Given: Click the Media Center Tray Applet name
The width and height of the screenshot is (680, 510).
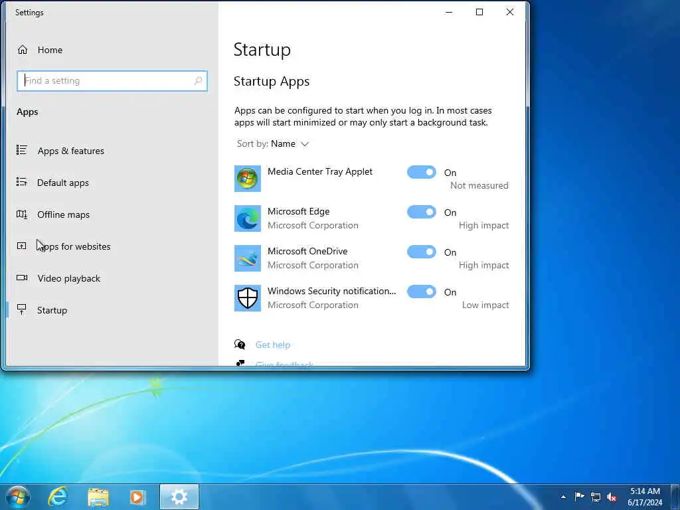Looking at the screenshot, I should point(320,171).
